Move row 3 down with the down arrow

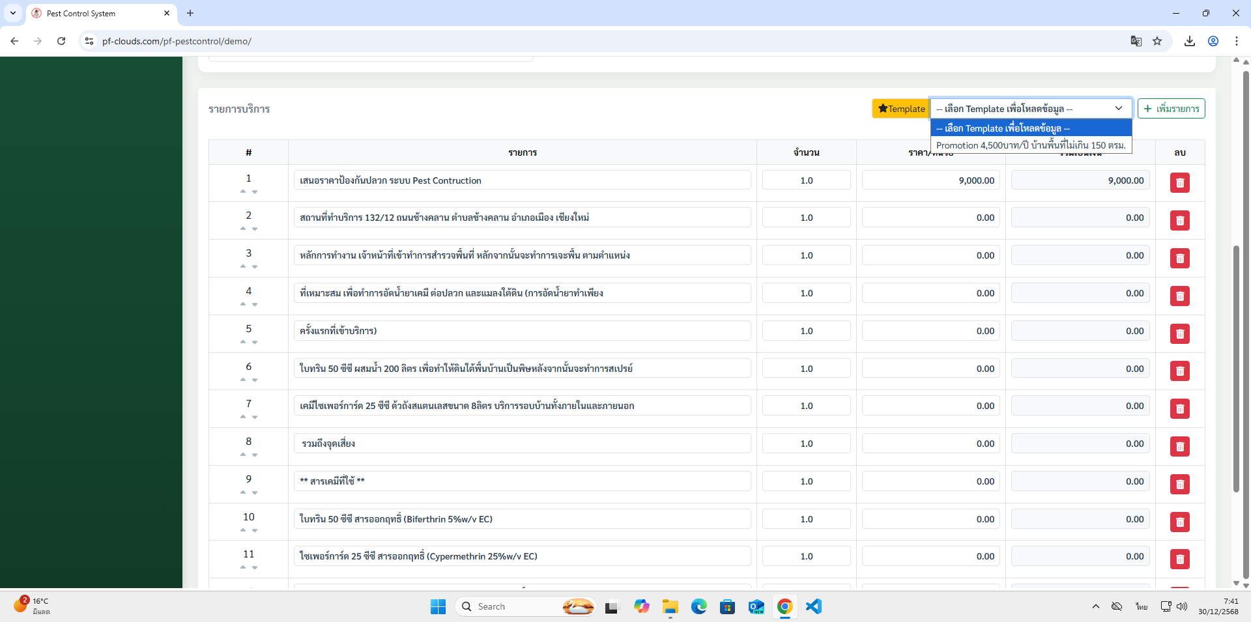[255, 266]
